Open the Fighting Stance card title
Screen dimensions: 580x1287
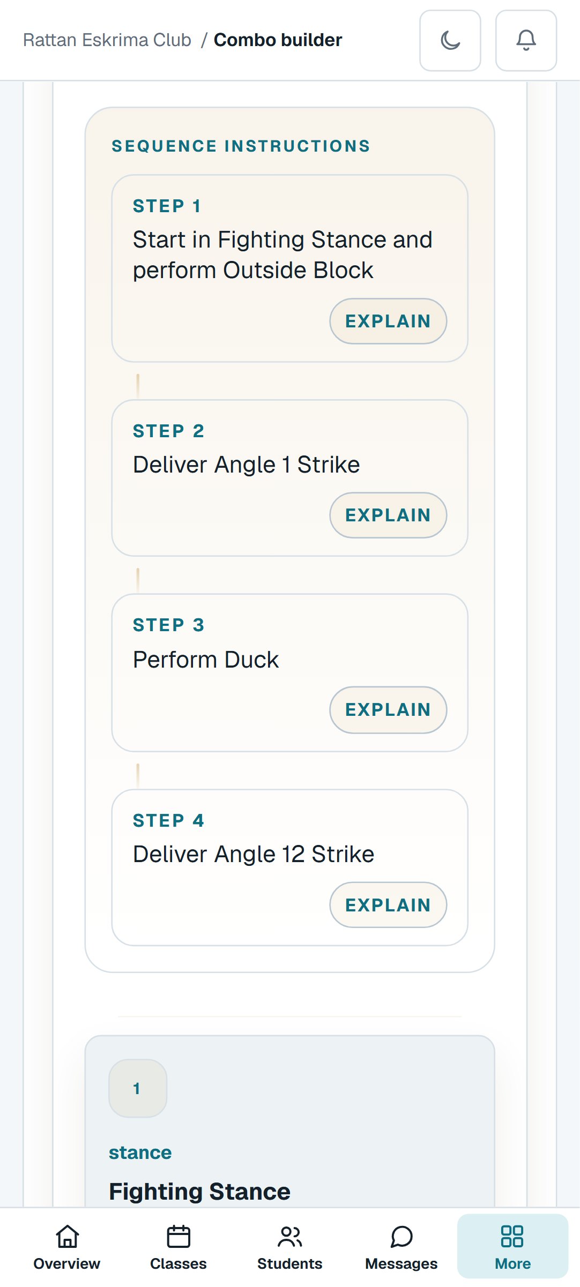pyautogui.click(x=199, y=1192)
